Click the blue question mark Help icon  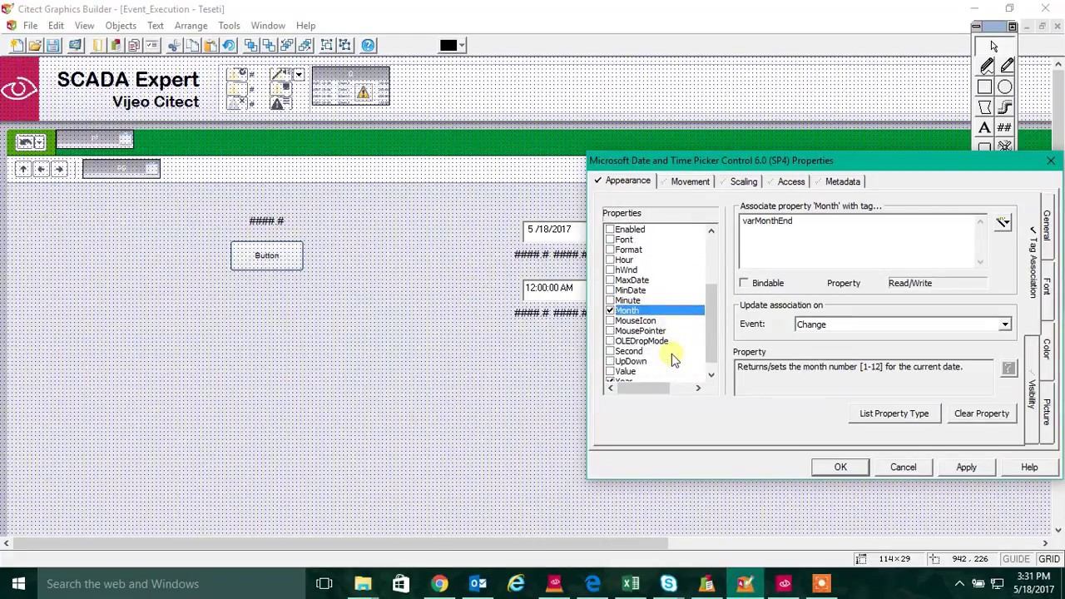[x=369, y=46]
